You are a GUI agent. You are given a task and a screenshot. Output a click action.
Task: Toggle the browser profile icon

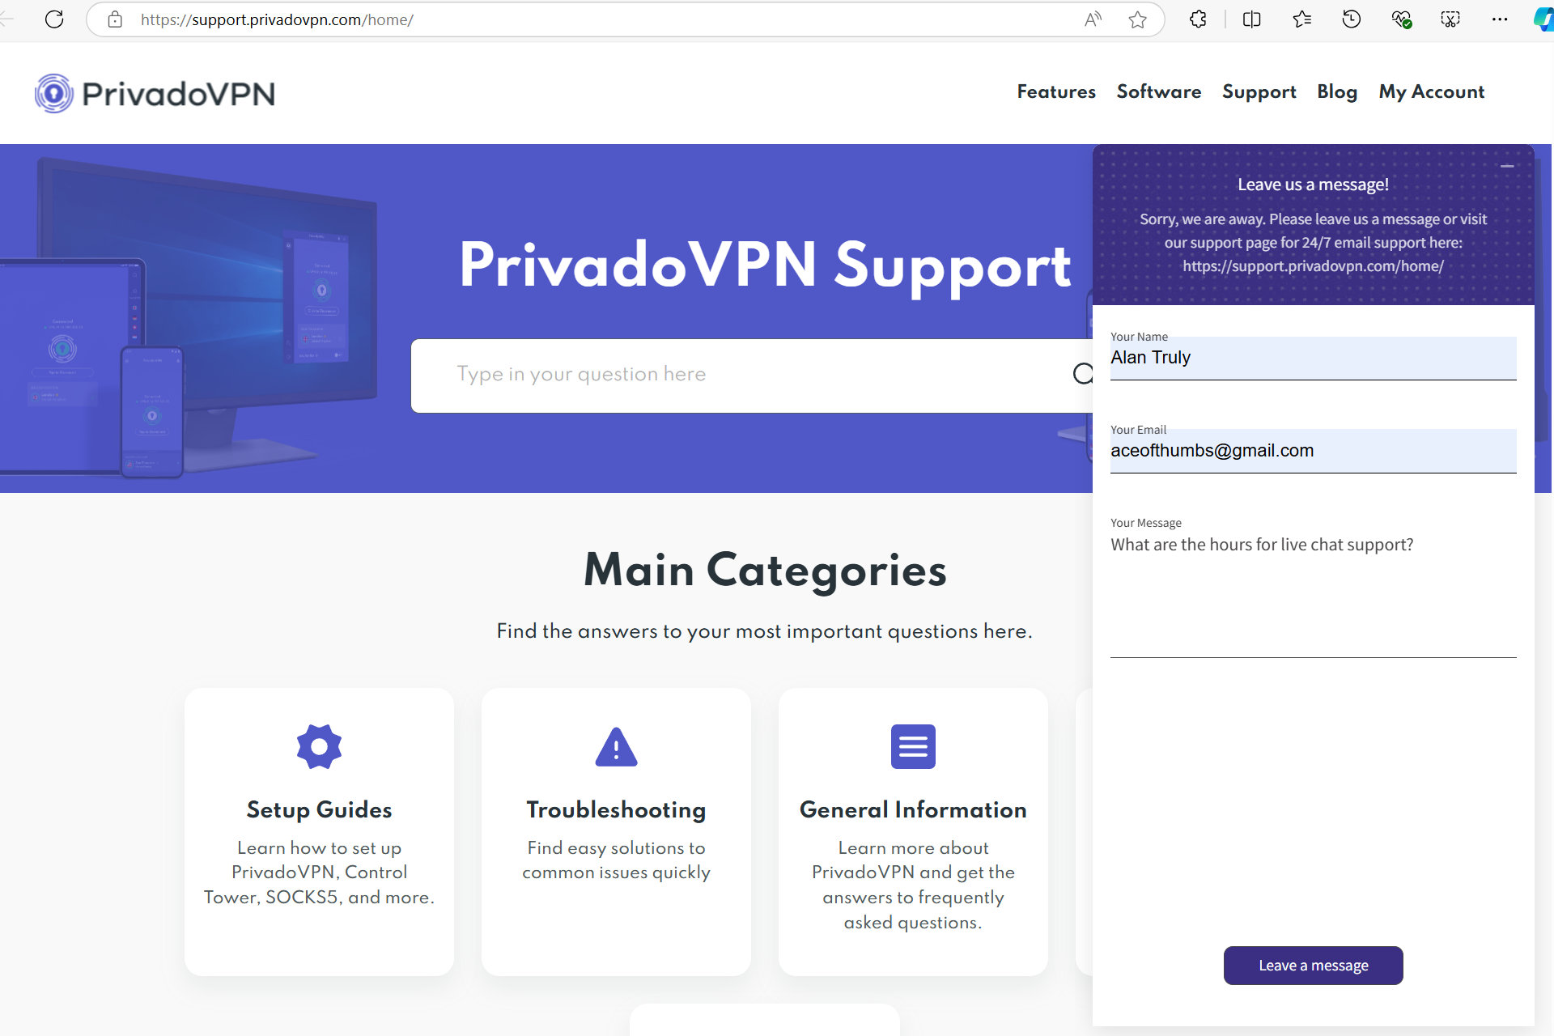tap(1545, 19)
